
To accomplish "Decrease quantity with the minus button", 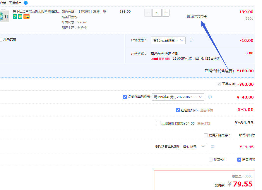I will (148, 13).
